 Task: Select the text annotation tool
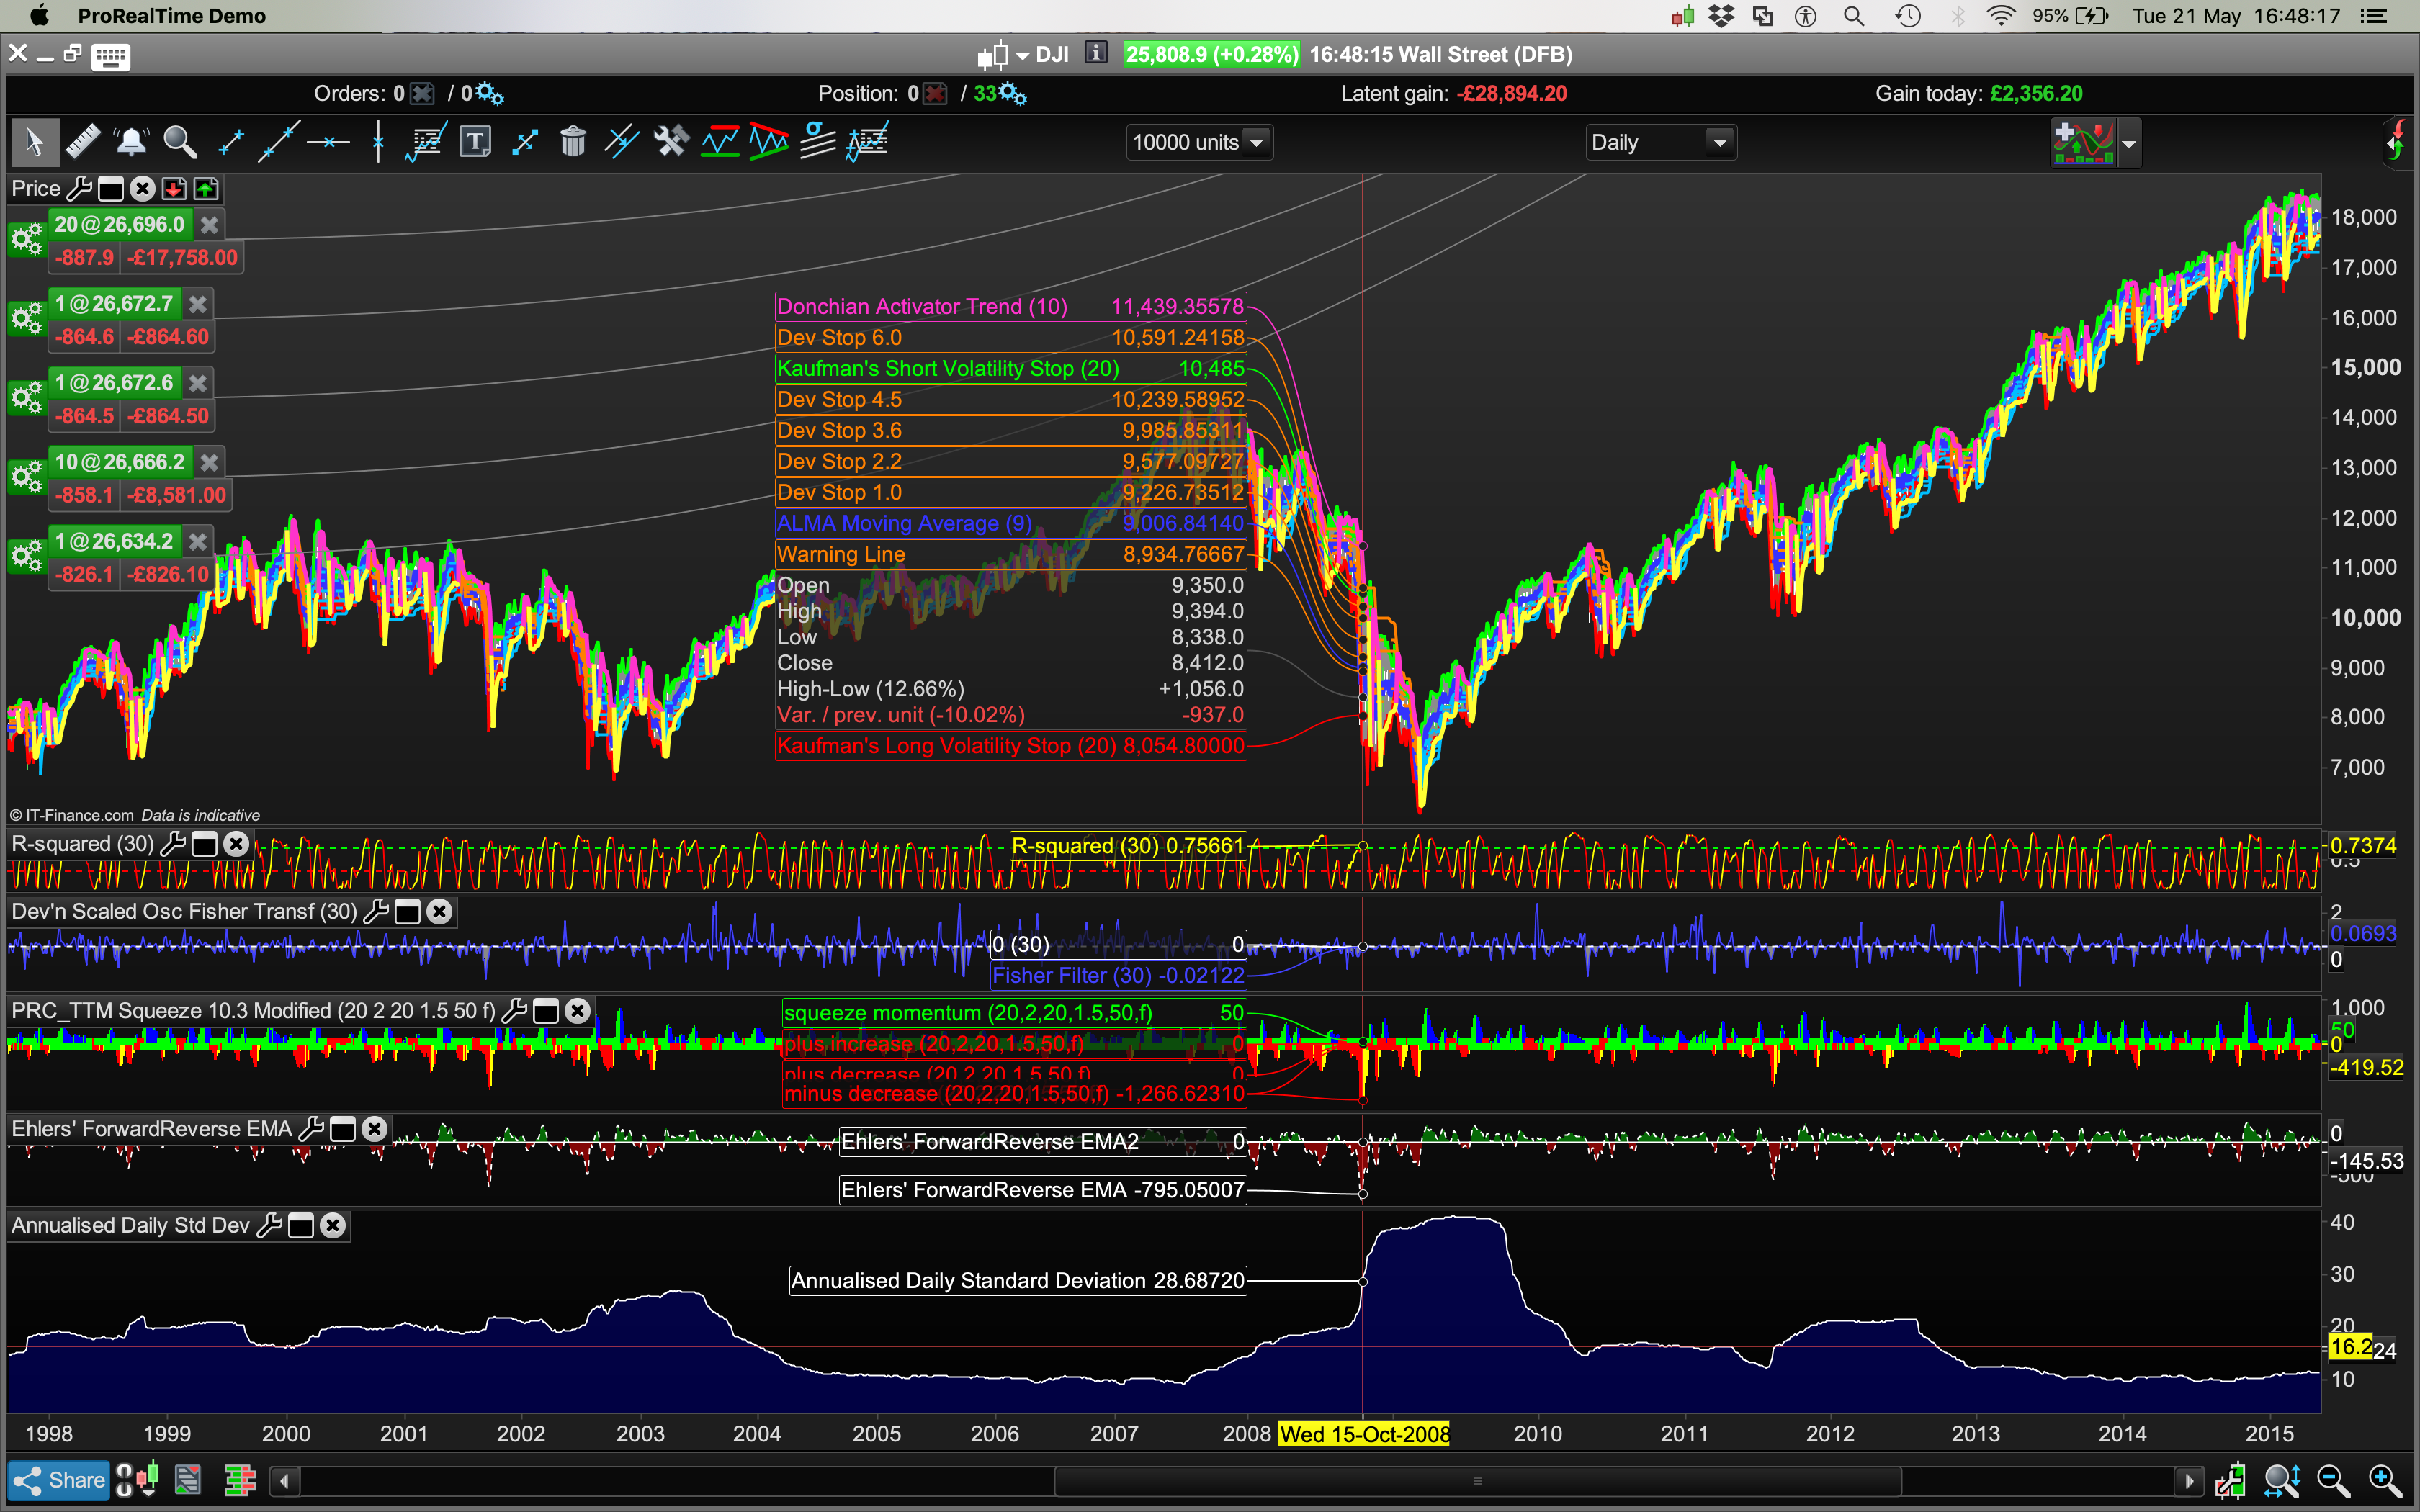pyautogui.click(x=475, y=142)
